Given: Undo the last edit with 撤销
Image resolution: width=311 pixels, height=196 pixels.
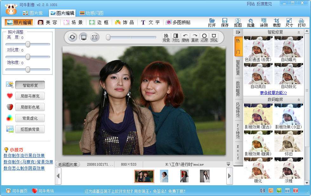Looking at the screenshot, I should point(185,37).
